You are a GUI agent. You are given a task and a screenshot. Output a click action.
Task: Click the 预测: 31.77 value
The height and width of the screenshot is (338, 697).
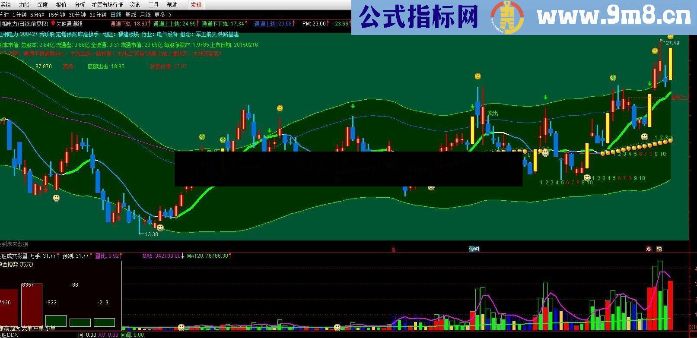pyautogui.click(x=76, y=256)
